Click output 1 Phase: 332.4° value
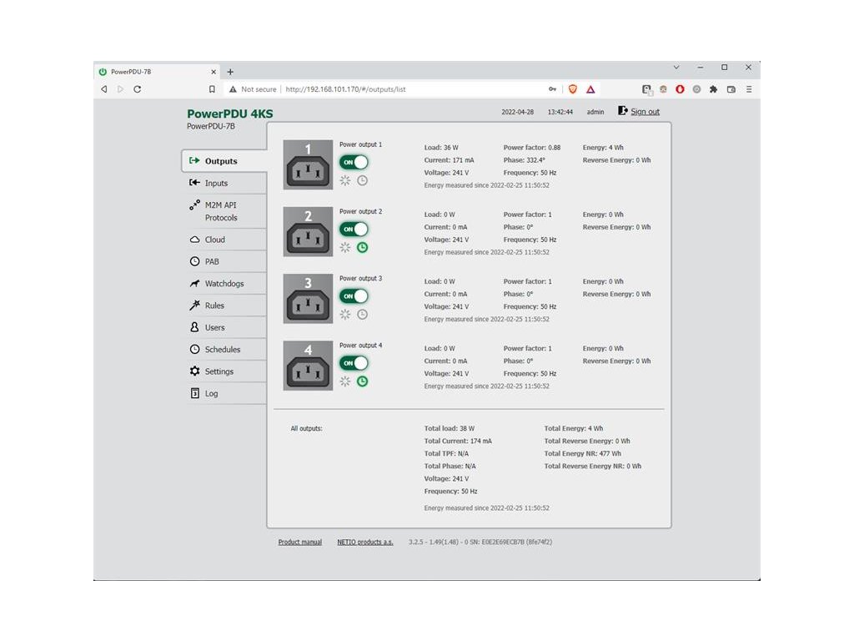 pyautogui.click(x=524, y=160)
